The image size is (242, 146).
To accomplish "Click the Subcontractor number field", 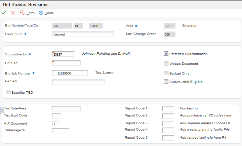I will pos(63,54).
